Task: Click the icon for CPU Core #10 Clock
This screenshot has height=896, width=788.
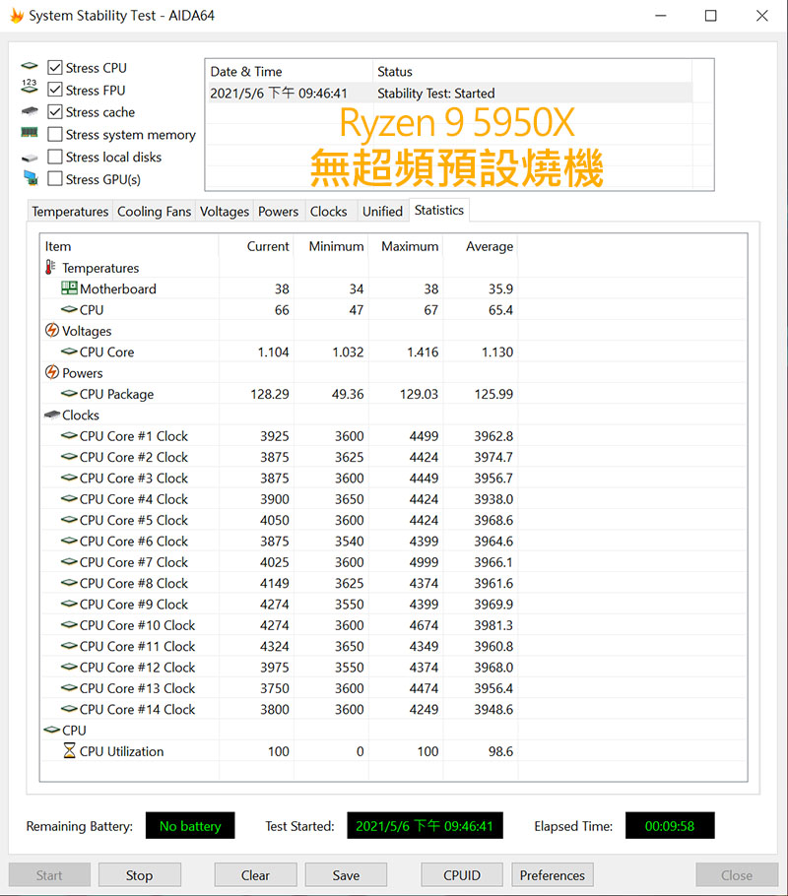Action: [x=69, y=624]
